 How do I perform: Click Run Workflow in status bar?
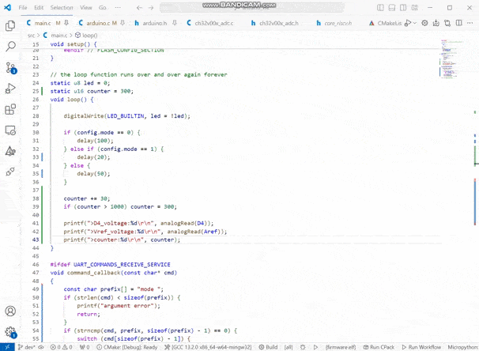421,347
